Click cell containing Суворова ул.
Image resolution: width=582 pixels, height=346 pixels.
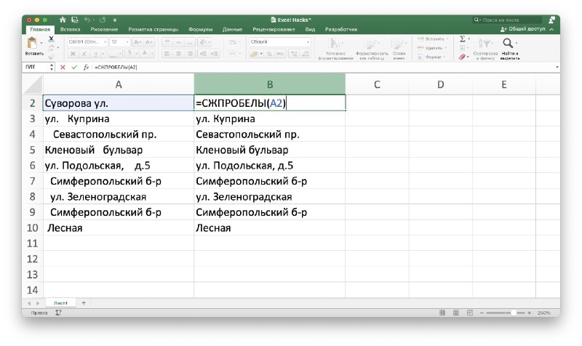pos(119,103)
